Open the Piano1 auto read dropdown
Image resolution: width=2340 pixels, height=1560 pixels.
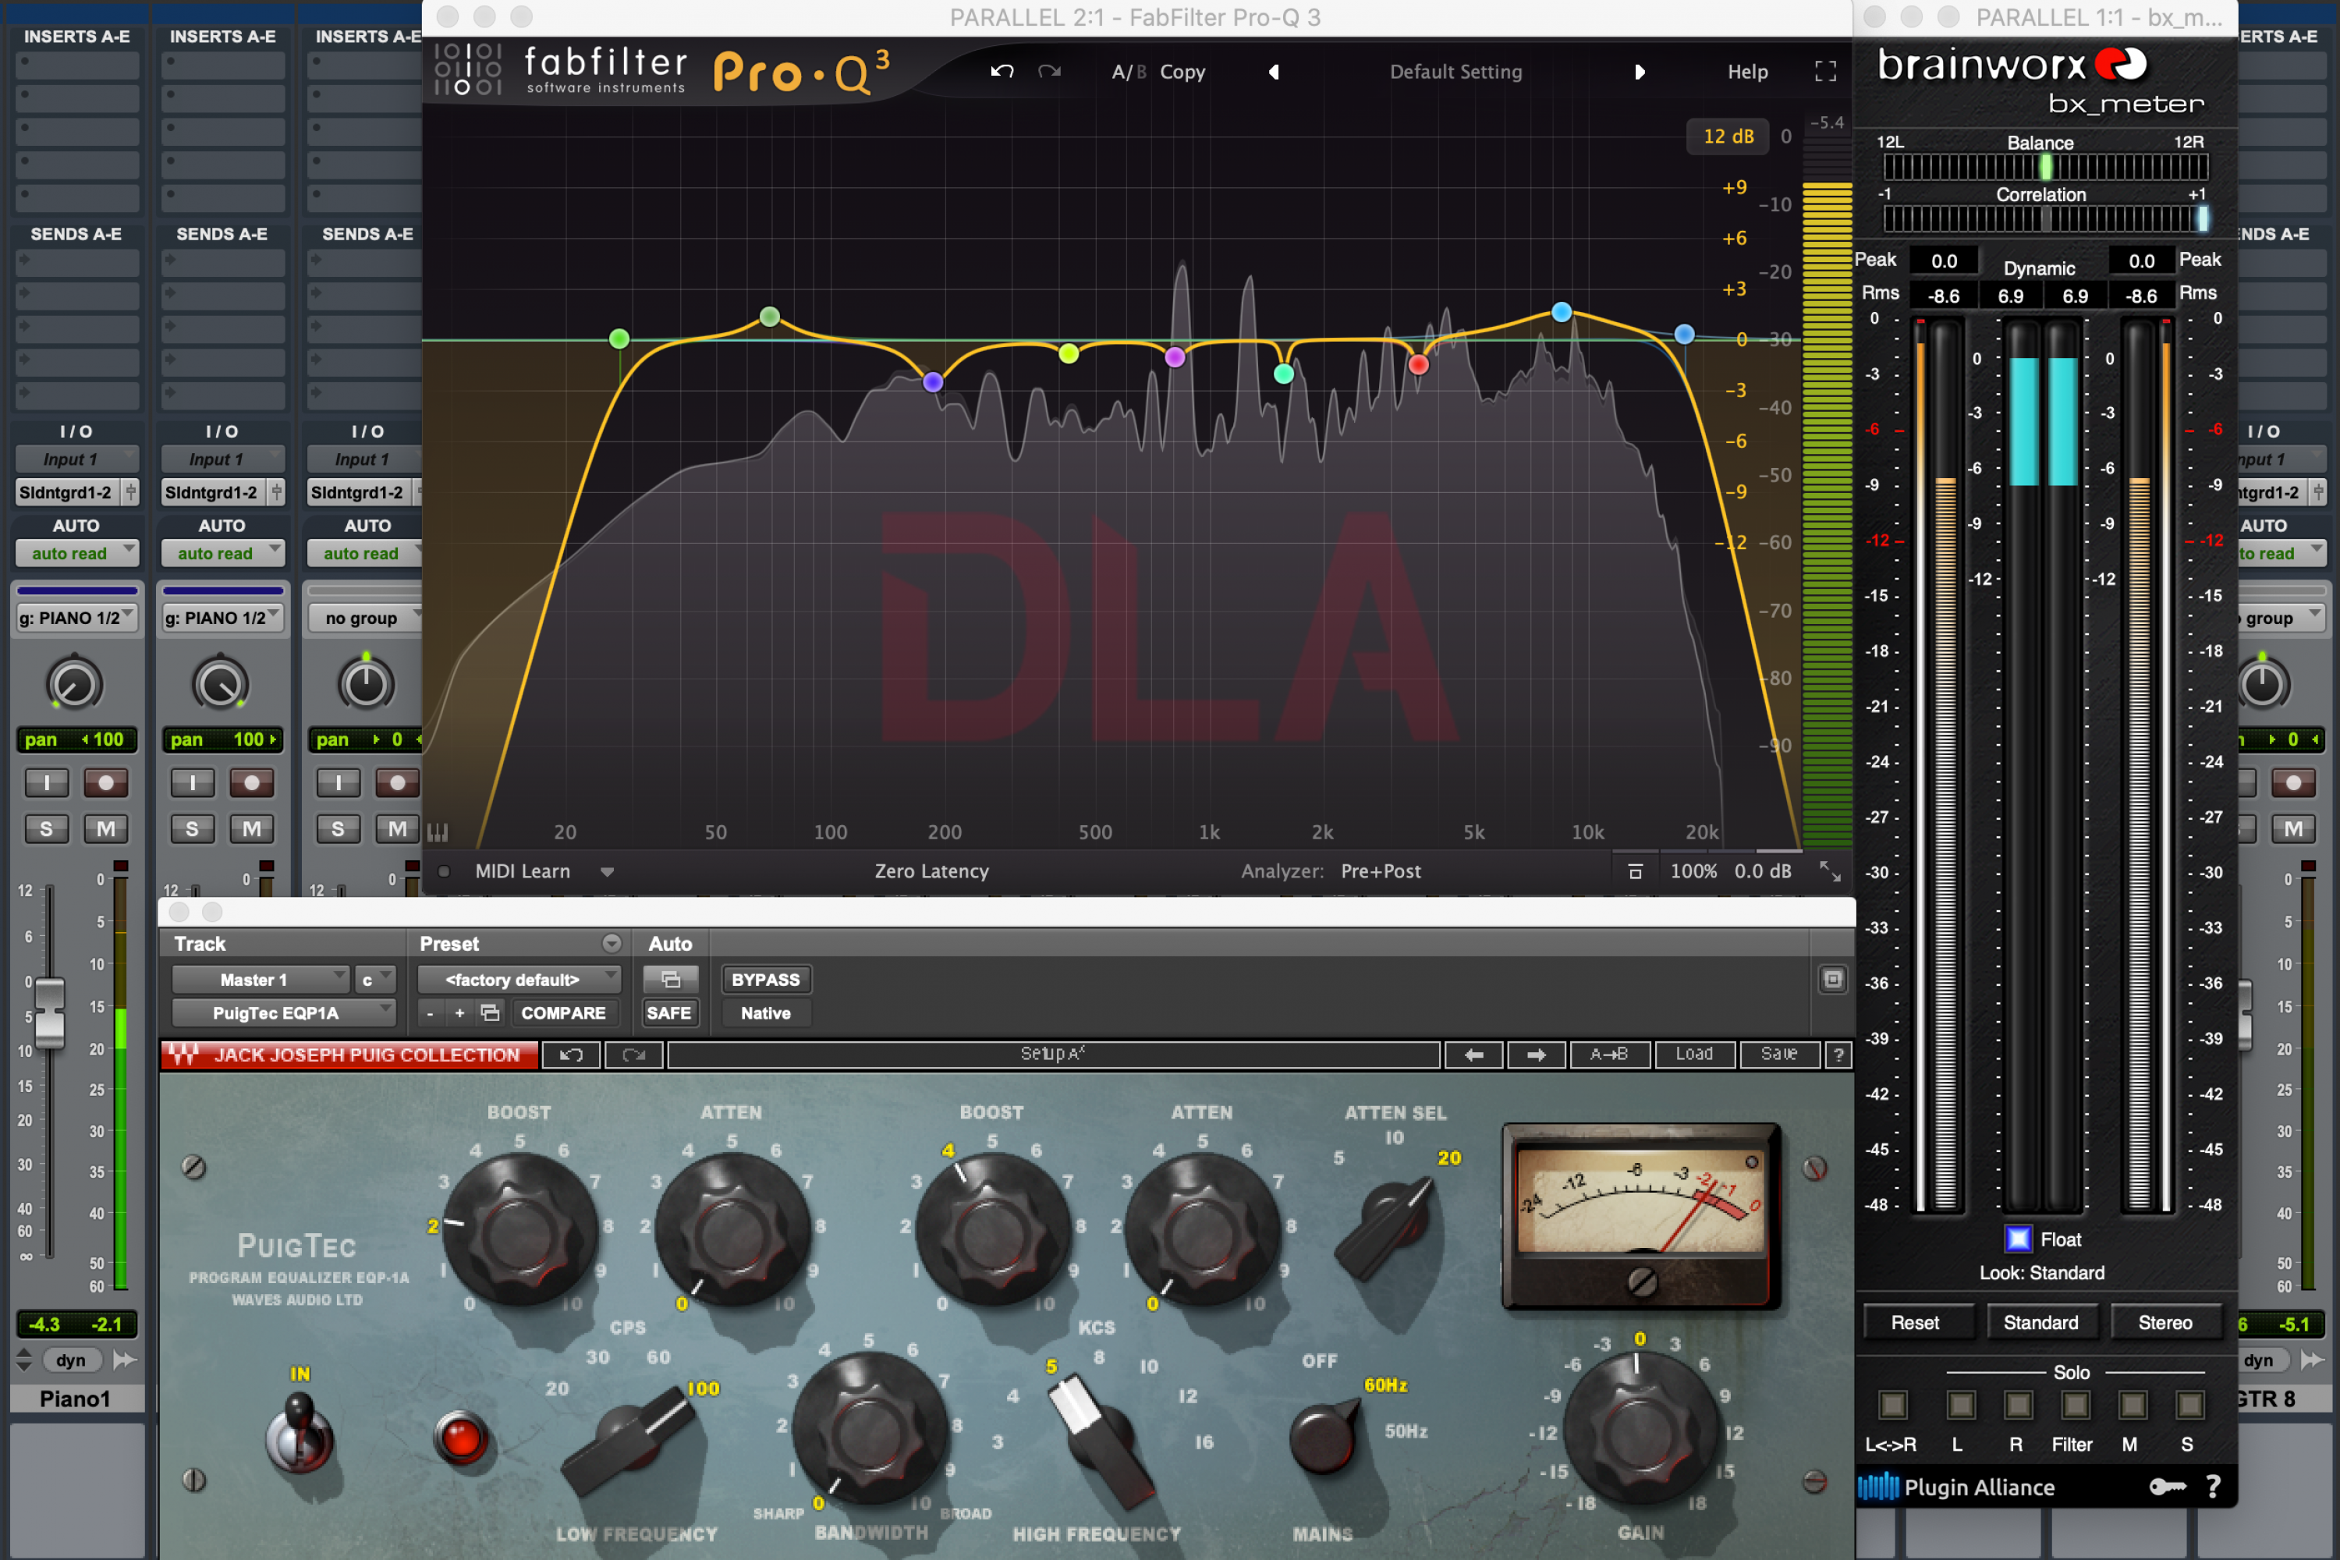point(76,553)
